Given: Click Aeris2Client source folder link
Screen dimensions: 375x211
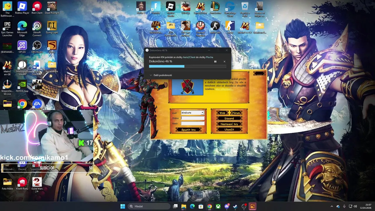Looking at the screenshot, I should pyautogui.click(x=189, y=57).
